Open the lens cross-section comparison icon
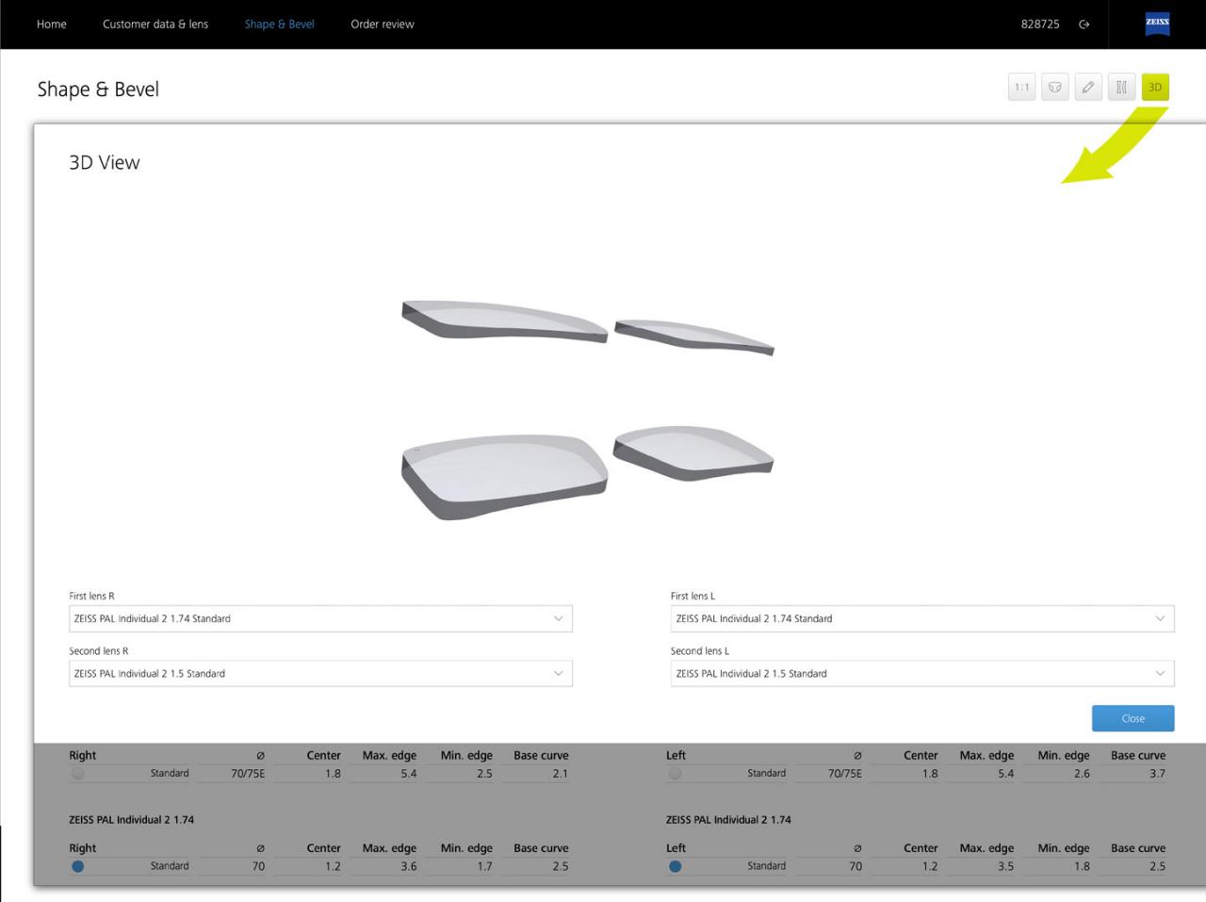The width and height of the screenshot is (1206, 902). [x=1121, y=87]
